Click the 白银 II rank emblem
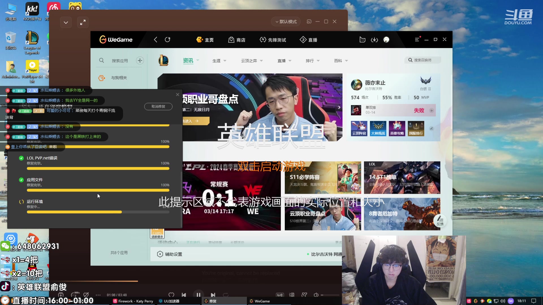This screenshot has height=305, width=543. [x=425, y=81]
